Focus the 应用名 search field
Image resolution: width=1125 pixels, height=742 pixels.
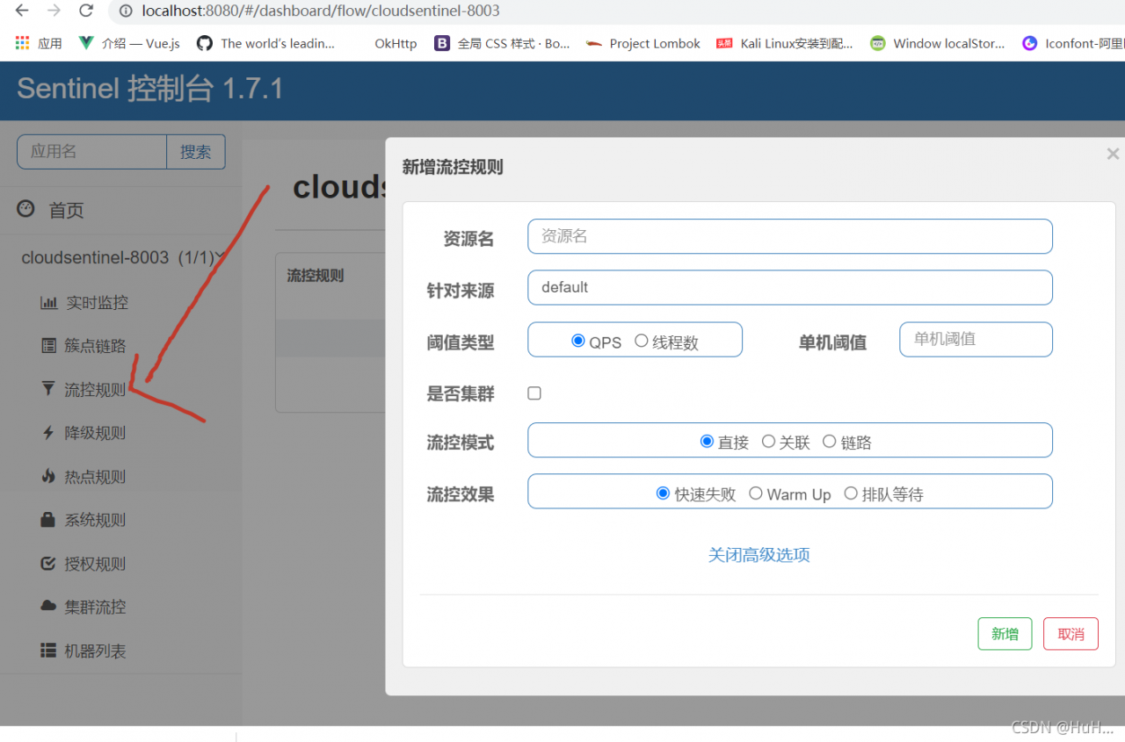coord(92,152)
